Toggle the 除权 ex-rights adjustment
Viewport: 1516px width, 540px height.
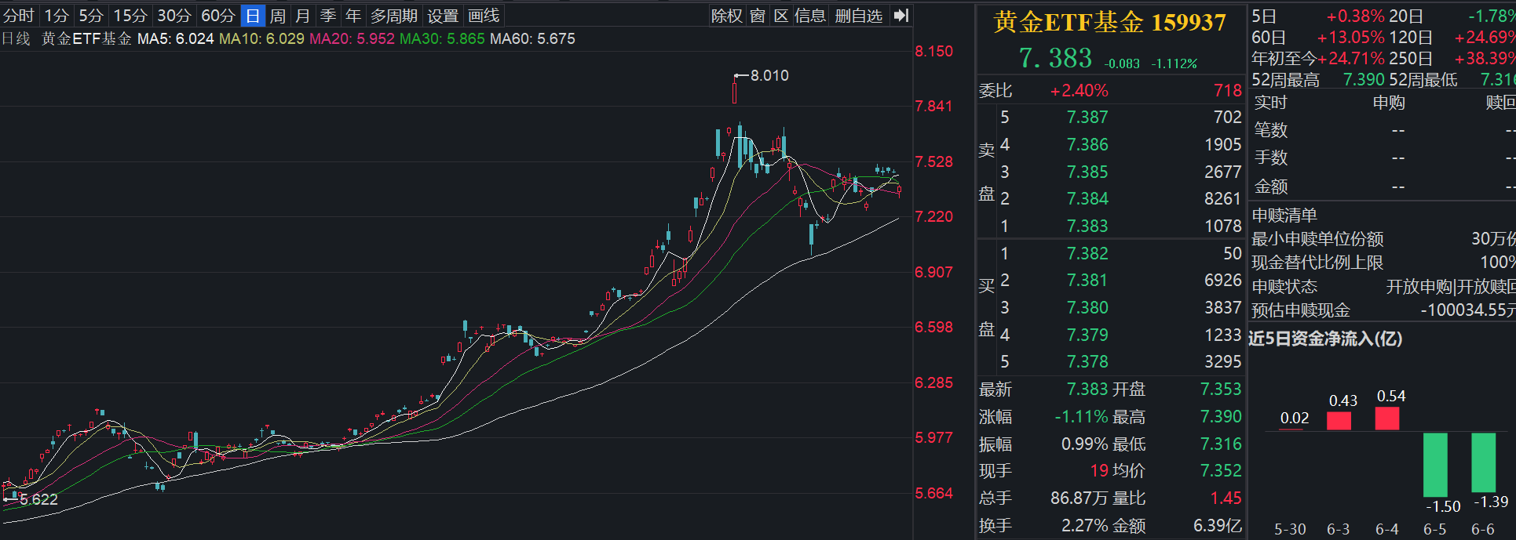pos(726,16)
